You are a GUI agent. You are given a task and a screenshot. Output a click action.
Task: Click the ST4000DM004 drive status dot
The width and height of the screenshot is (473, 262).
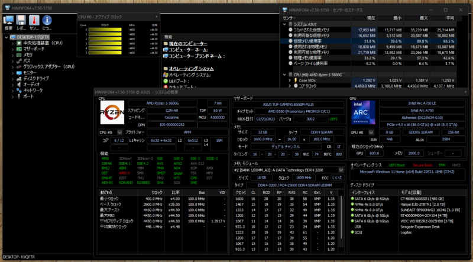click(352, 215)
